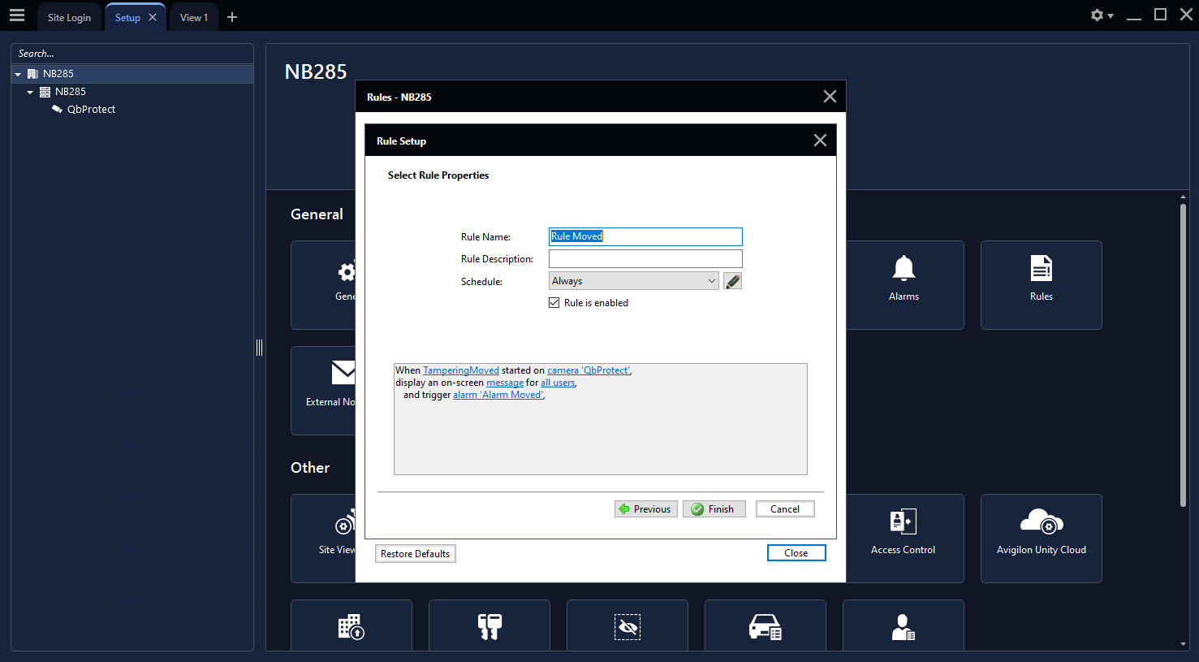This screenshot has height=662, width=1199.
Task: Select QbProtect camera in tree
Action: pos(91,110)
